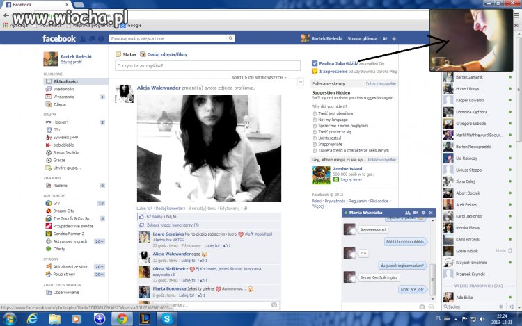
Task: Expand 'Zobacz więcej komentarzy (4)'
Action: [173, 225]
